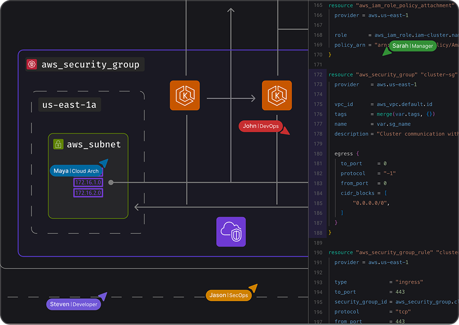Click Jason's orange cursor arrow
This screenshot has height=325, width=459.
[x=253, y=289]
